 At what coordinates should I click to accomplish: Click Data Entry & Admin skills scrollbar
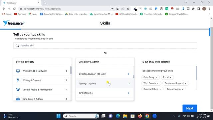pyautogui.click(x=133, y=77)
